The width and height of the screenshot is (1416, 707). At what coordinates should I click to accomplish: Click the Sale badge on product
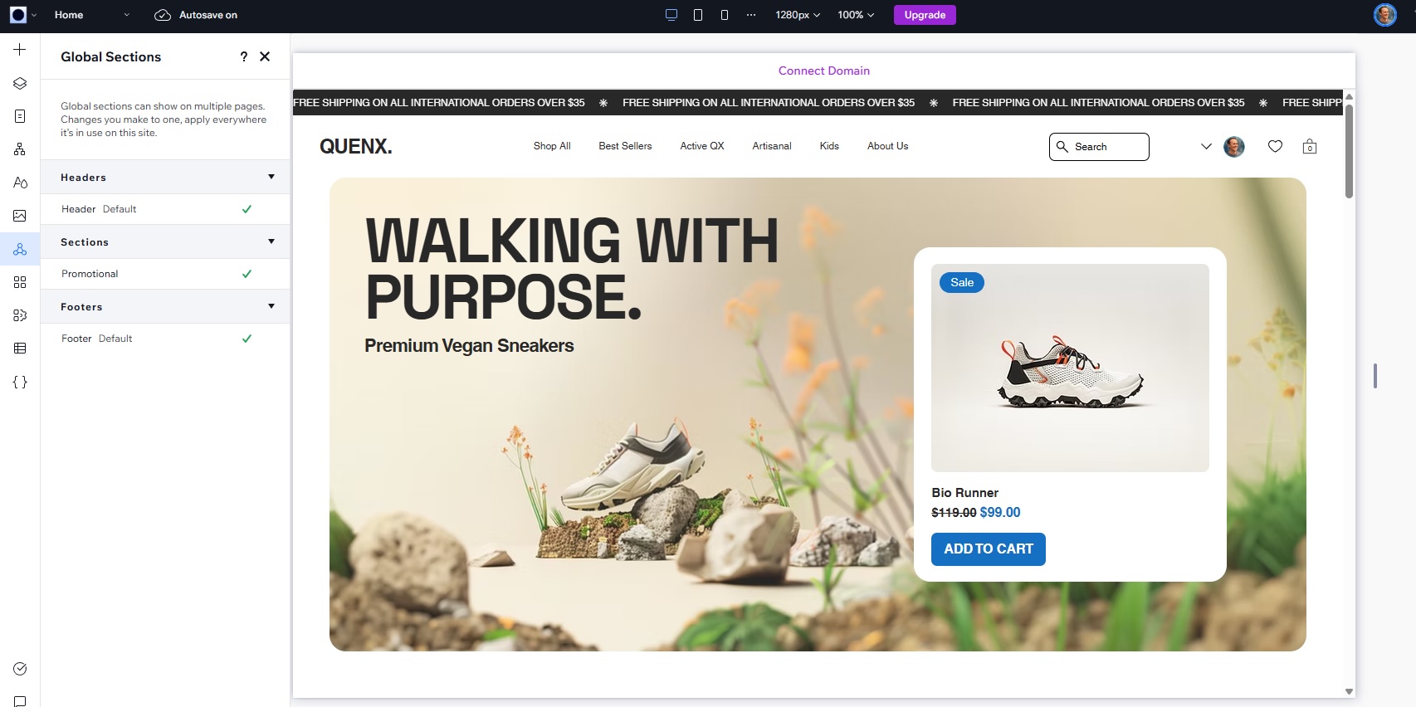pyautogui.click(x=962, y=282)
